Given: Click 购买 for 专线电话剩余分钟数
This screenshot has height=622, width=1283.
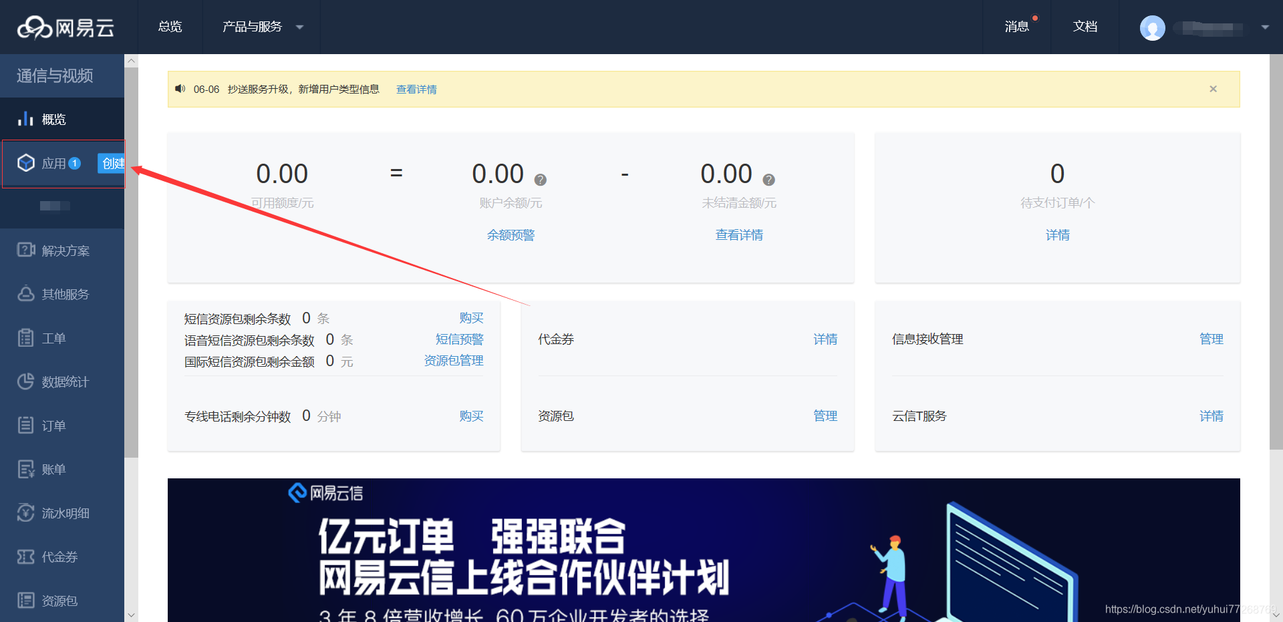Looking at the screenshot, I should pos(471,416).
